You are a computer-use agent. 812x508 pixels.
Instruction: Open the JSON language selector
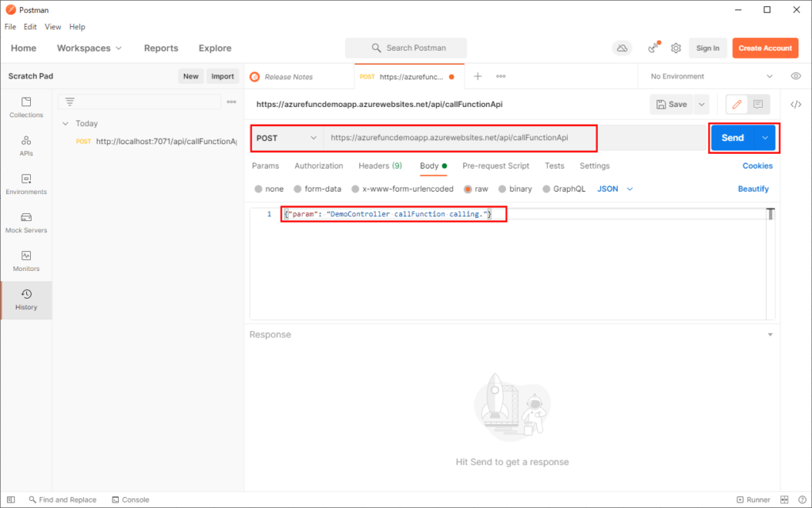(611, 189)
